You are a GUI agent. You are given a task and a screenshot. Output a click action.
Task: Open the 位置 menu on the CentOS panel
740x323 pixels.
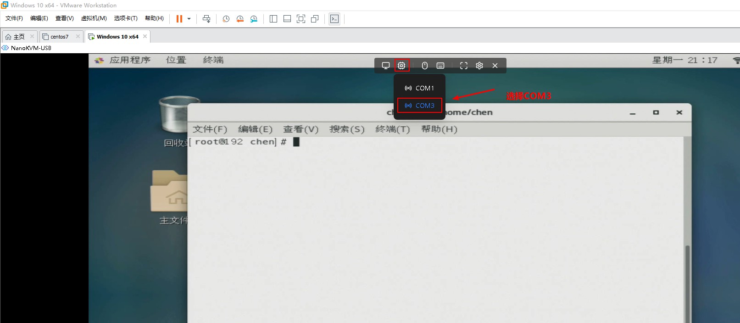176,60
